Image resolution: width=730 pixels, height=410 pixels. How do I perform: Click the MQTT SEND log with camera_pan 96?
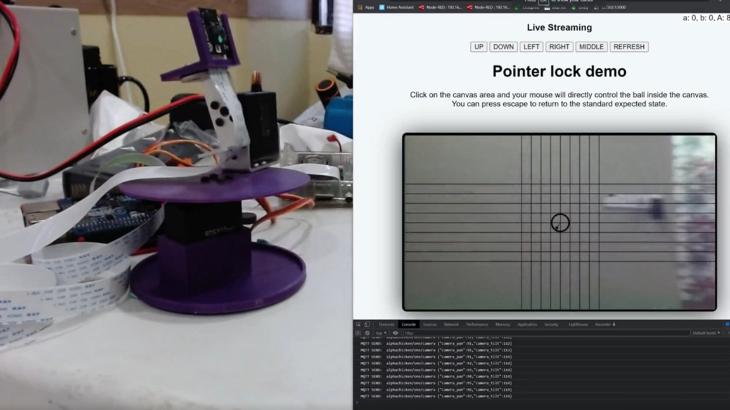436,390
